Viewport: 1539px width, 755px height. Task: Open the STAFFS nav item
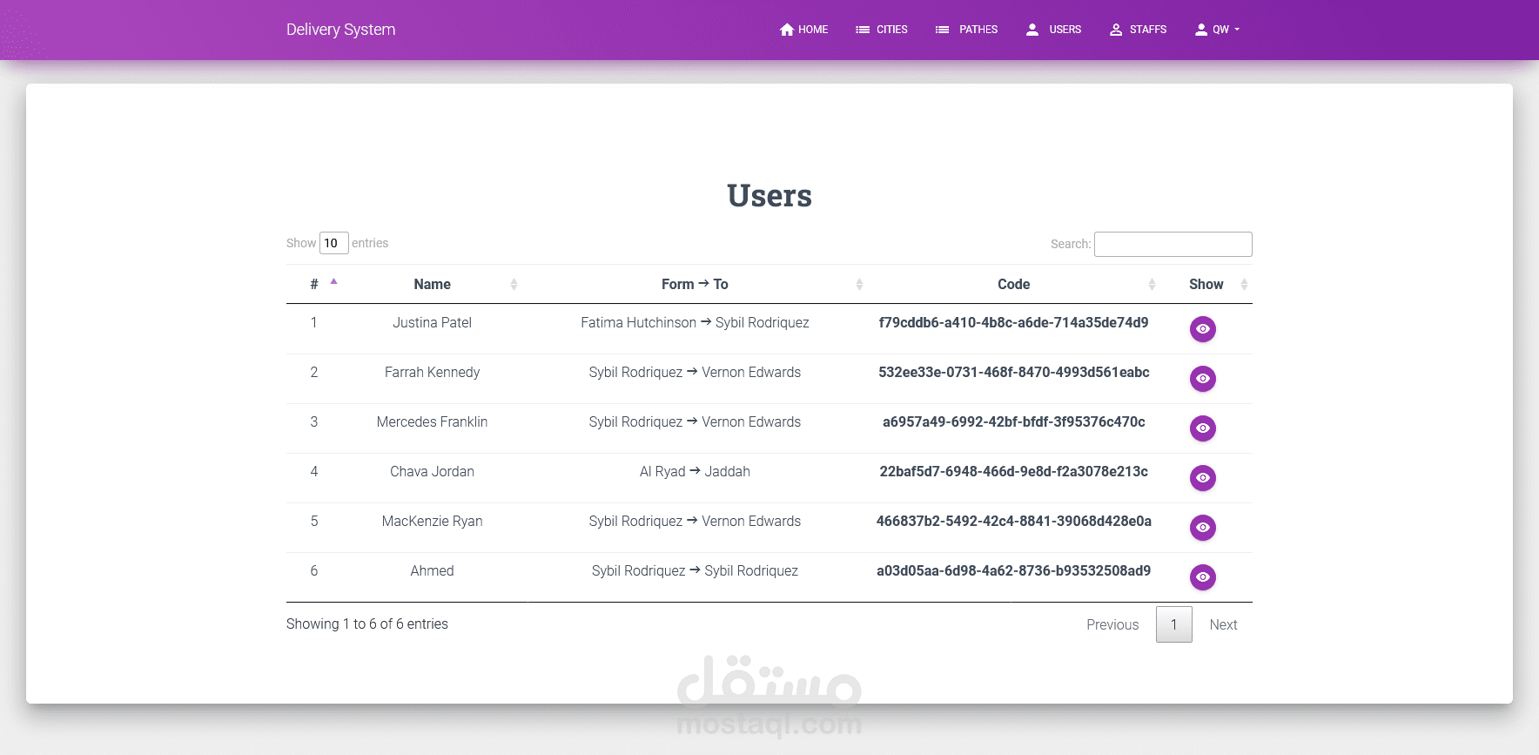[x=1138, y=30]
